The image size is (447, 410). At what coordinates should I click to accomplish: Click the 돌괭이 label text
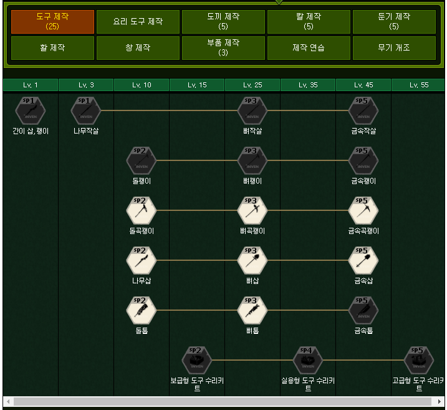pyautogui.click(x=142, y=181)
